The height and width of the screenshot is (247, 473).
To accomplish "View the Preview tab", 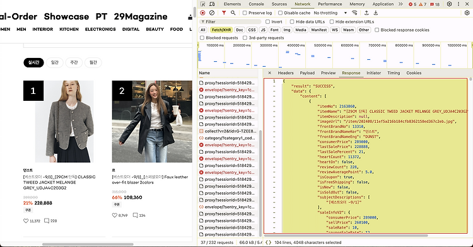I will click(x=328, y=73).
